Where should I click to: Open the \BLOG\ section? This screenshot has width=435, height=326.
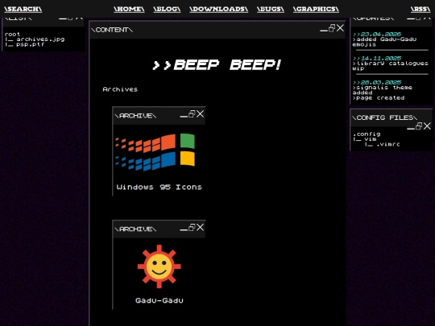coord(167,9)
